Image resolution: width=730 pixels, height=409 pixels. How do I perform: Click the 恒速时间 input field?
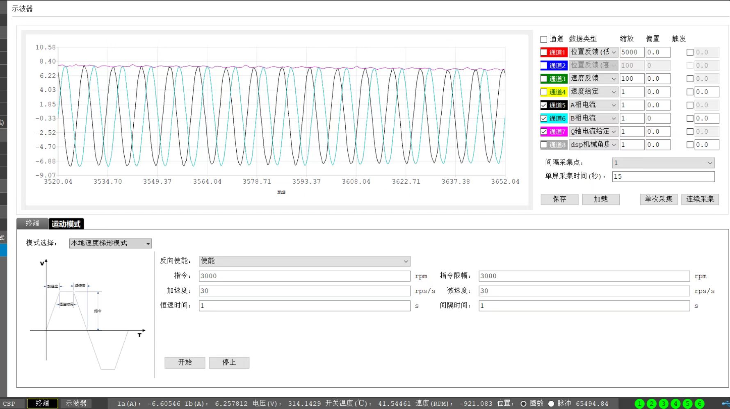[x=304, y=306]
